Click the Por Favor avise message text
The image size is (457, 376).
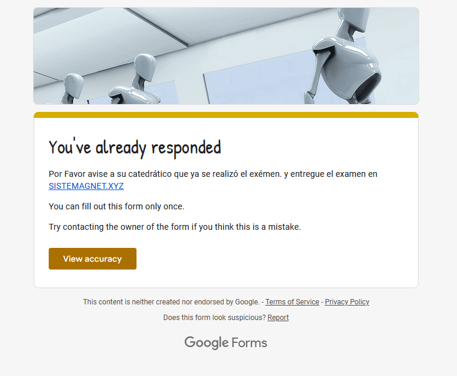[213, 174]
